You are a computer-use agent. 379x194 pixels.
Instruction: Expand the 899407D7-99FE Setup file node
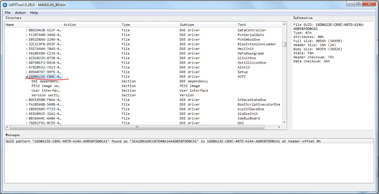(x=27, y=72)
